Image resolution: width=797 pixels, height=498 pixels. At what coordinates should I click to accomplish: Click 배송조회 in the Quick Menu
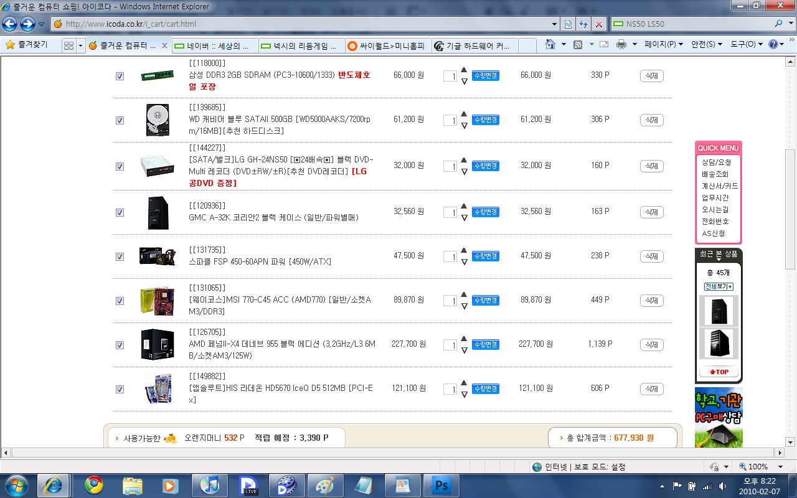pyautogui.click(x=715, y=174)
